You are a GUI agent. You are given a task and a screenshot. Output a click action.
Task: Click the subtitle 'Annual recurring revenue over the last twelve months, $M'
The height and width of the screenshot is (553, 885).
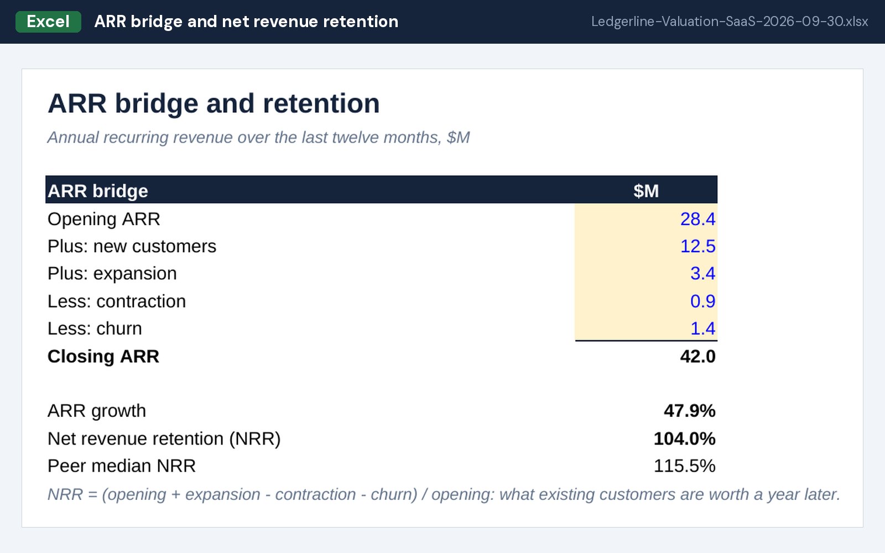258,137
